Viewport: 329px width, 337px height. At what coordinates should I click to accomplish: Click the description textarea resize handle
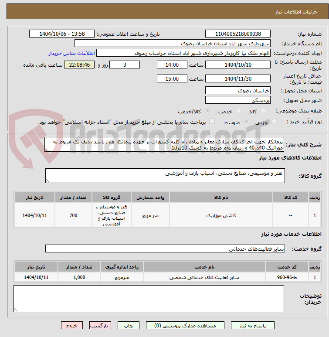pyautogui.click(x=47, y=150)
